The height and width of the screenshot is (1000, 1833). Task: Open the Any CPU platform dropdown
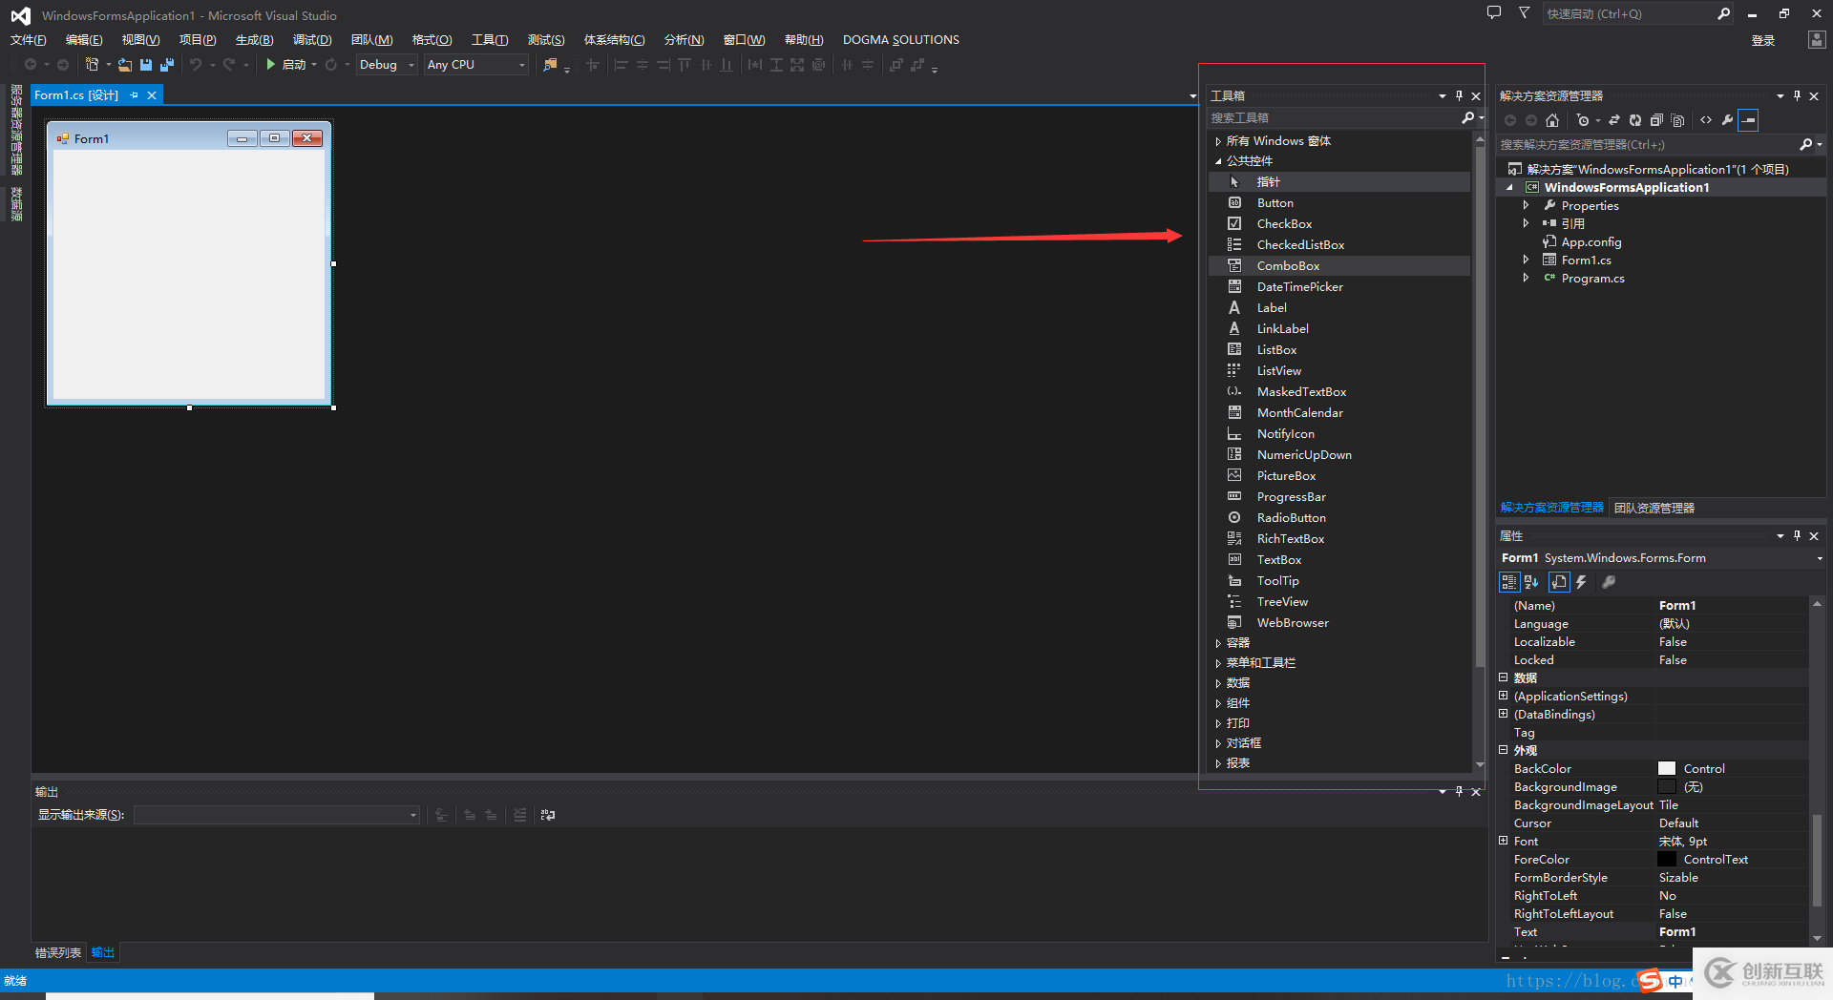pyautogui.click(x=522, y=65)
